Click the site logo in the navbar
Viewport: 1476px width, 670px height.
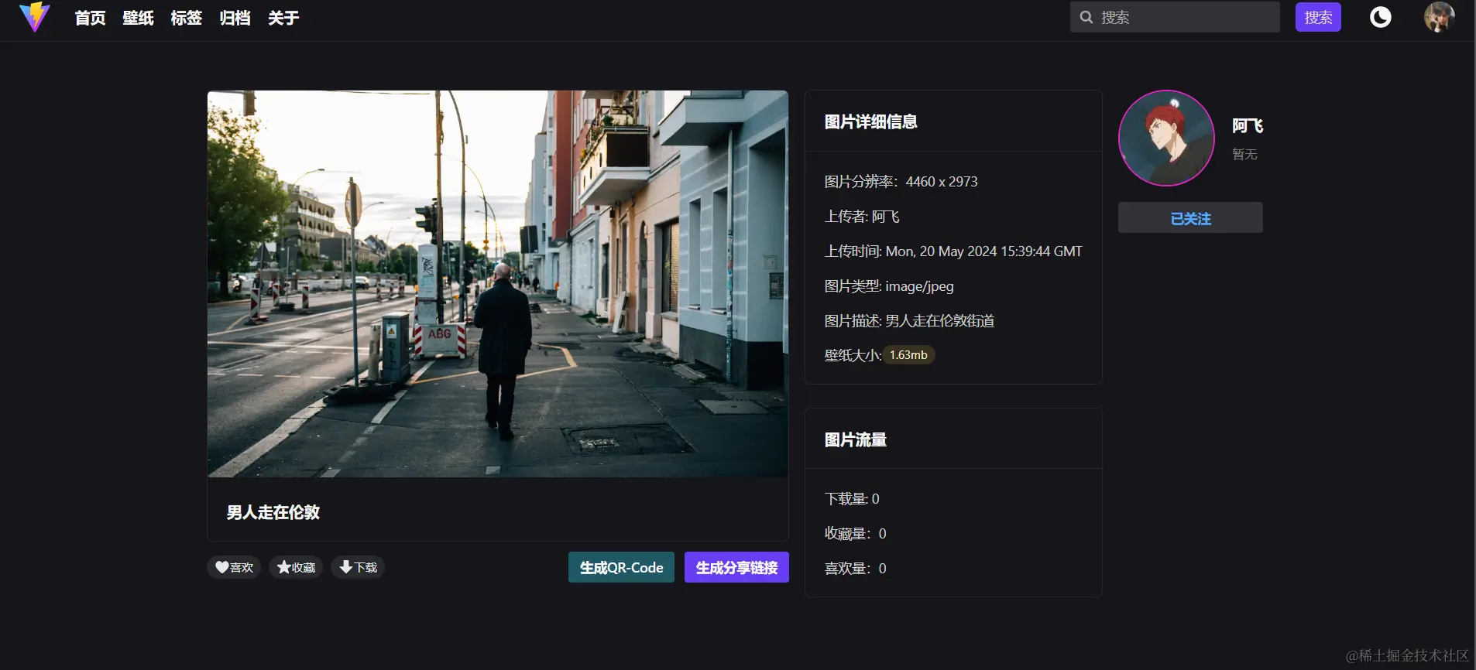tap(35, 17)
